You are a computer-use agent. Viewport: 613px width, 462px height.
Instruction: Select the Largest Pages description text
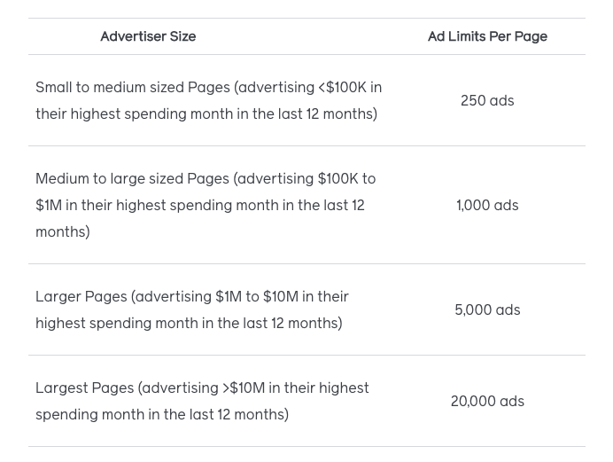pyautogui.click(x=202, y=401)
